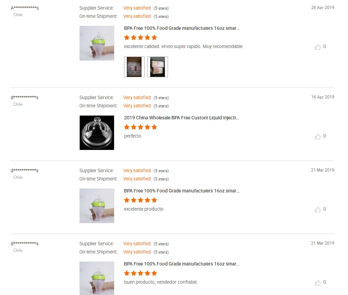View bottle product image in 'excelente producto' review
The image size is (348, 295).
point(97,206)
